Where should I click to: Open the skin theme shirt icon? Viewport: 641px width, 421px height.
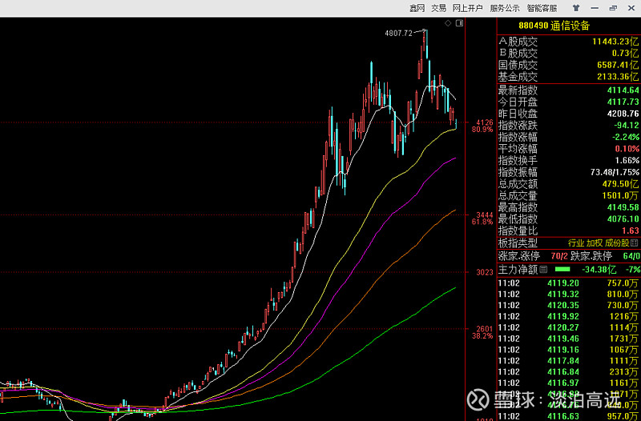coord(576,8)
